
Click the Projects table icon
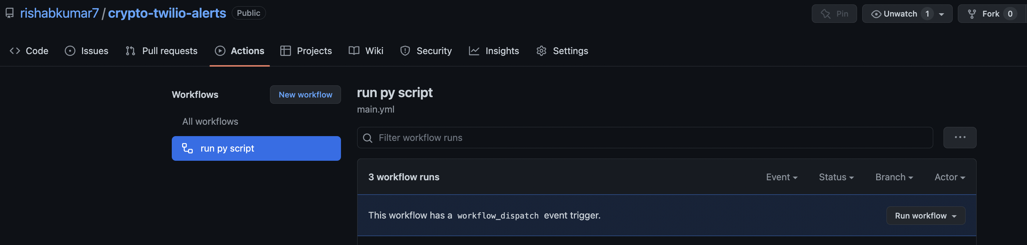point(285,51)
